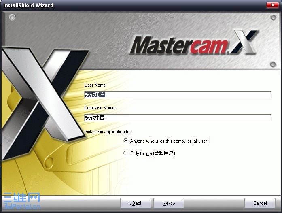Image resolution: width=282 pixels, height=213 pixels.
Task: Click the Company Name input field
Action: (x=178, y=117)
